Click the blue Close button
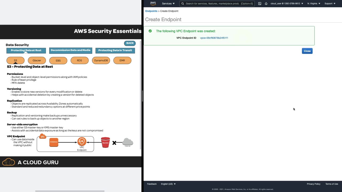 click(307, 51)
